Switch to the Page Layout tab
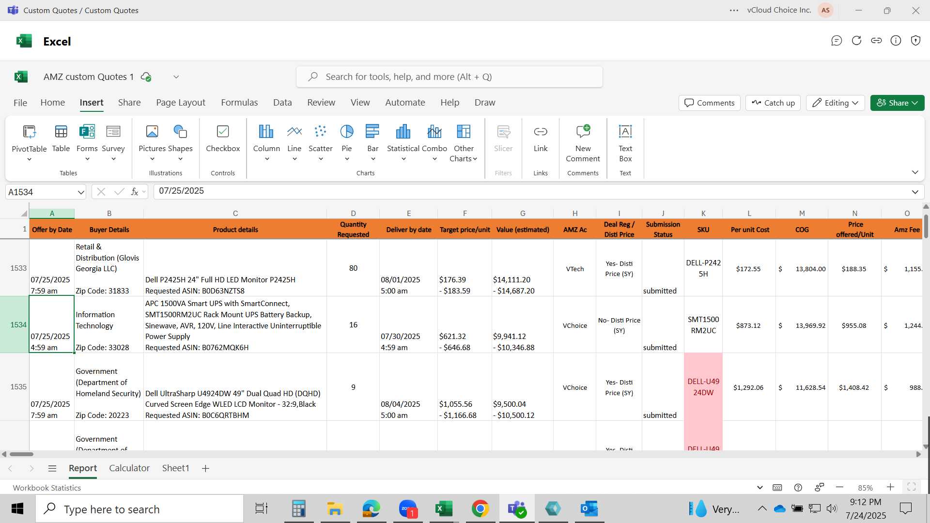This screenshot has width=930, height=523. coord(181,103)
